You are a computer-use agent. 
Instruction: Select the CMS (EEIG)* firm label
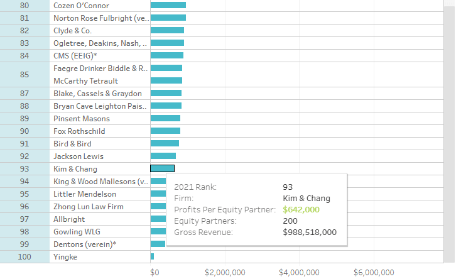tap(75, 55)
